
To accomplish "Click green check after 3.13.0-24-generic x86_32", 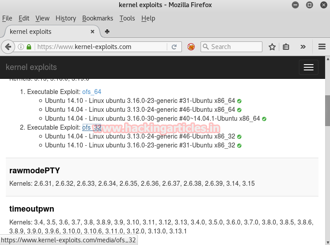I will (239, 137).
